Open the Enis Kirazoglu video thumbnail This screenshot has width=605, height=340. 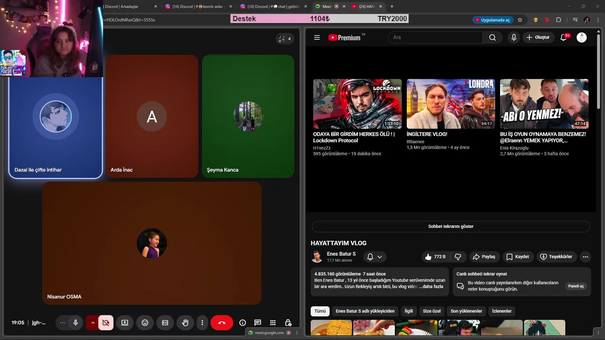tap(544, 104)
